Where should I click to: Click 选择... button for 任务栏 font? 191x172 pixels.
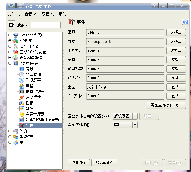pyautogui.click(x=176, y=78)
